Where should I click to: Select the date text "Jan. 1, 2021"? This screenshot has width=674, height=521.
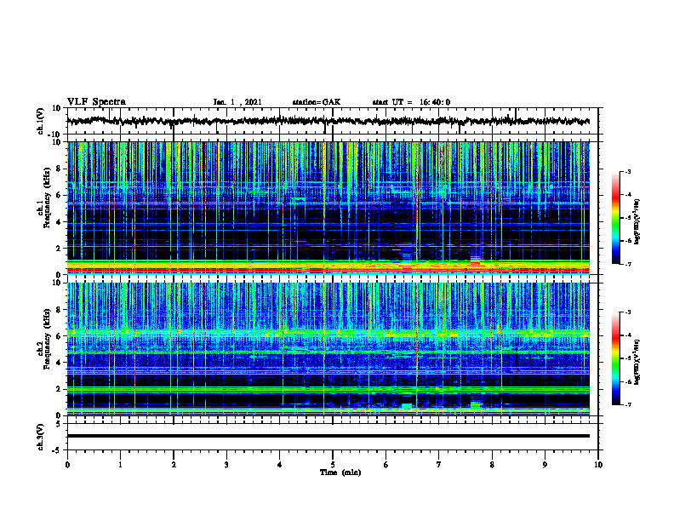[x=237, y=102]
